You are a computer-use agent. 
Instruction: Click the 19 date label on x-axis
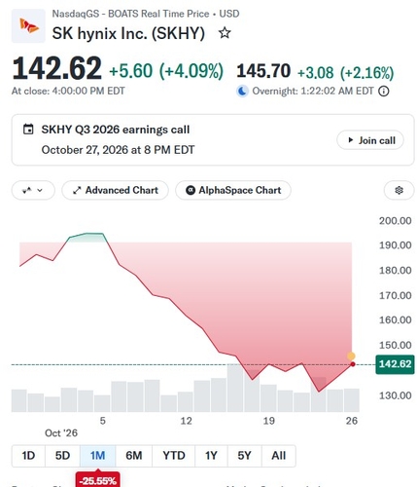268,421
